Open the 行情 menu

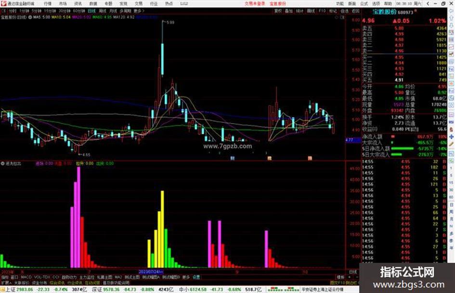point(48,4)
